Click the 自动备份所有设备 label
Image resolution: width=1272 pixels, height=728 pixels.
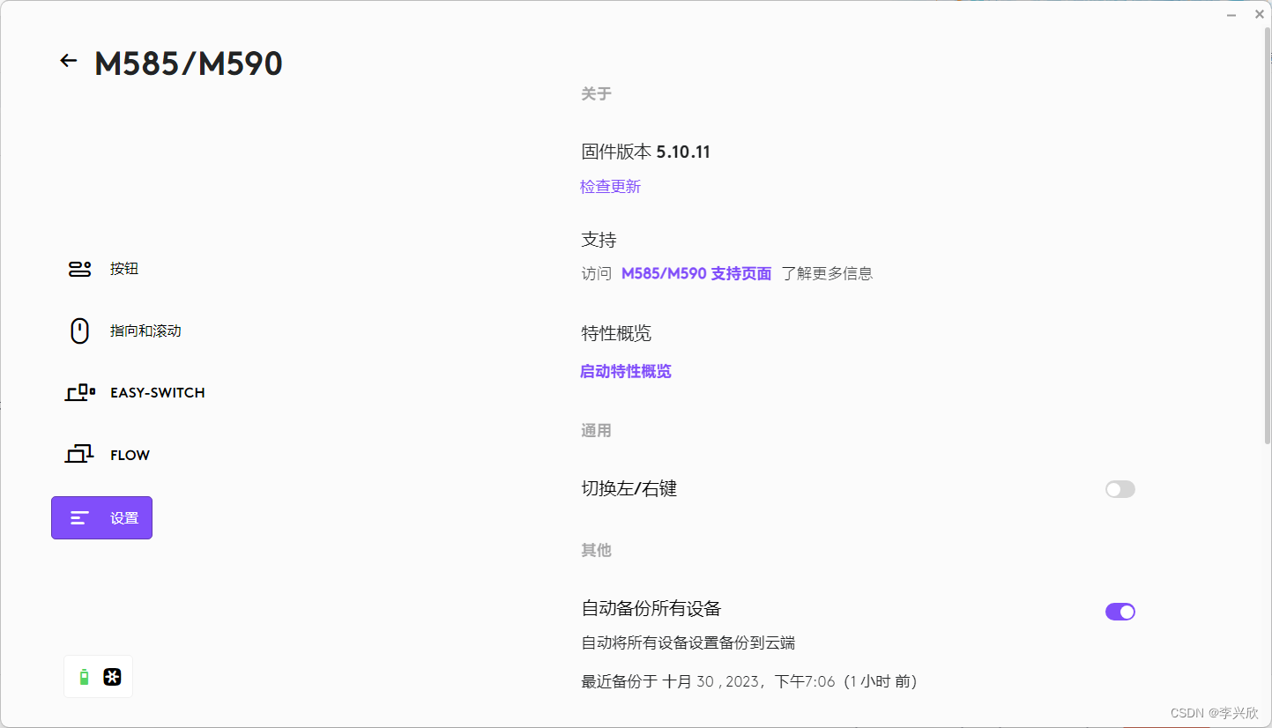[651, 608]
